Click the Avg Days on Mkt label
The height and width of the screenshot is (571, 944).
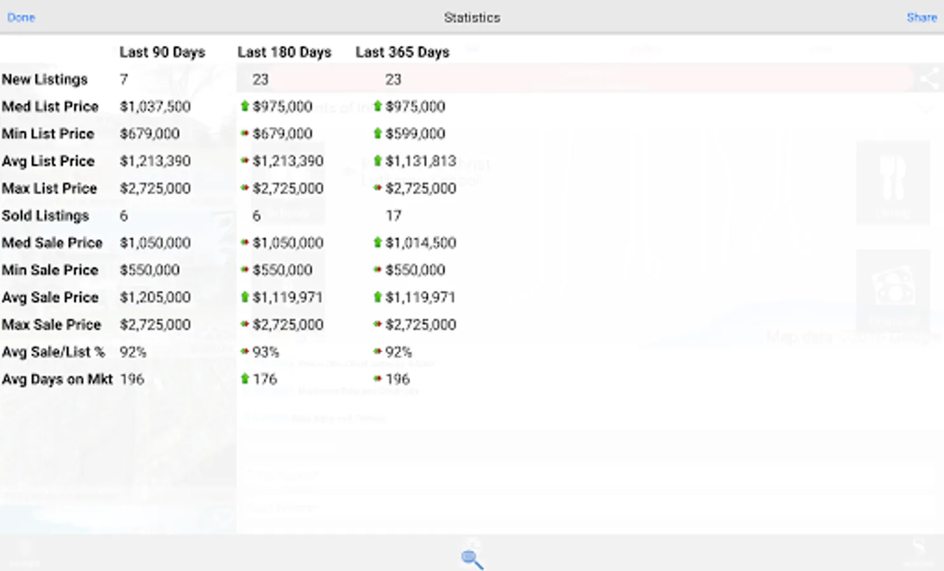coord(57,379)
